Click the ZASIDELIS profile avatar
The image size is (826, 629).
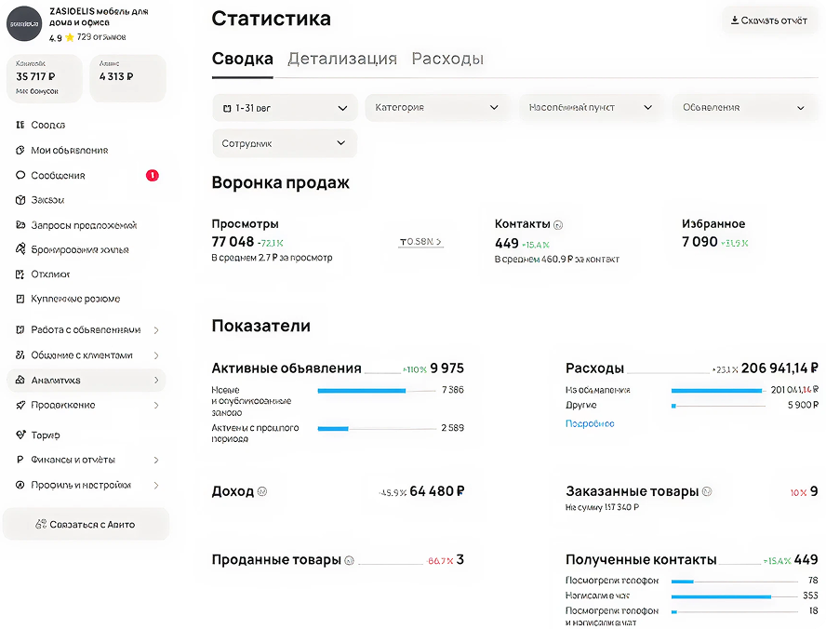[x=24, y=23]
